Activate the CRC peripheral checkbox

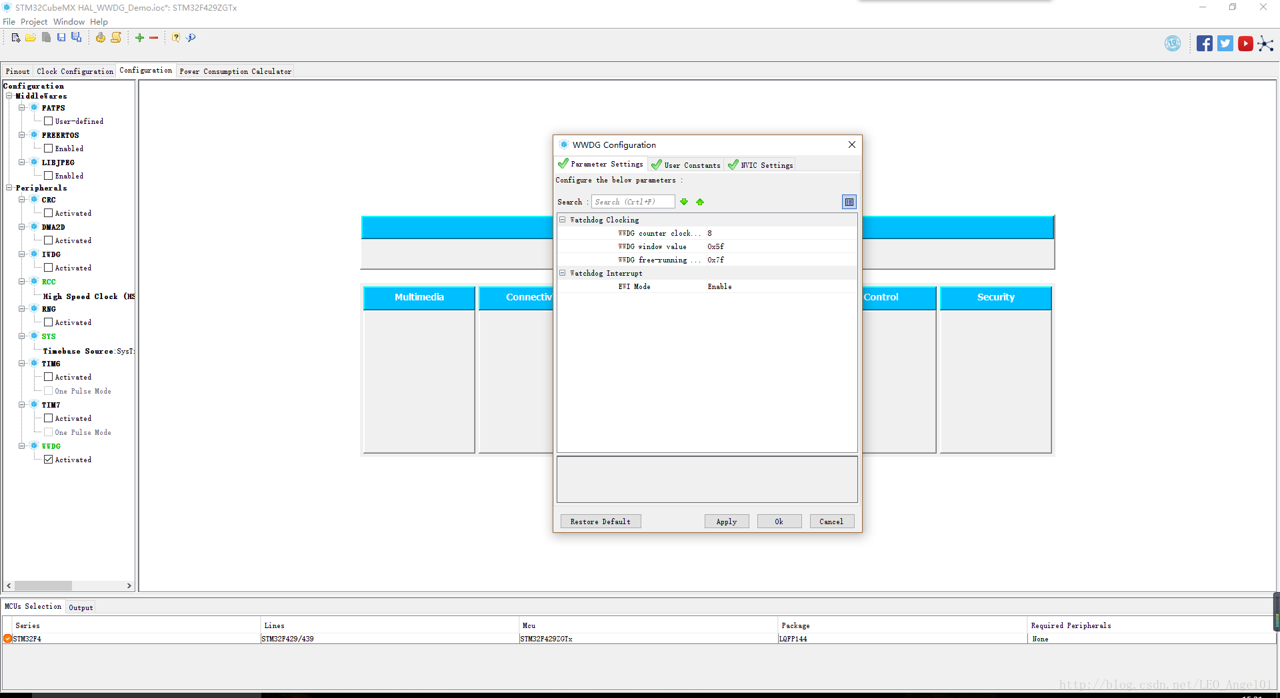[48, 213]
